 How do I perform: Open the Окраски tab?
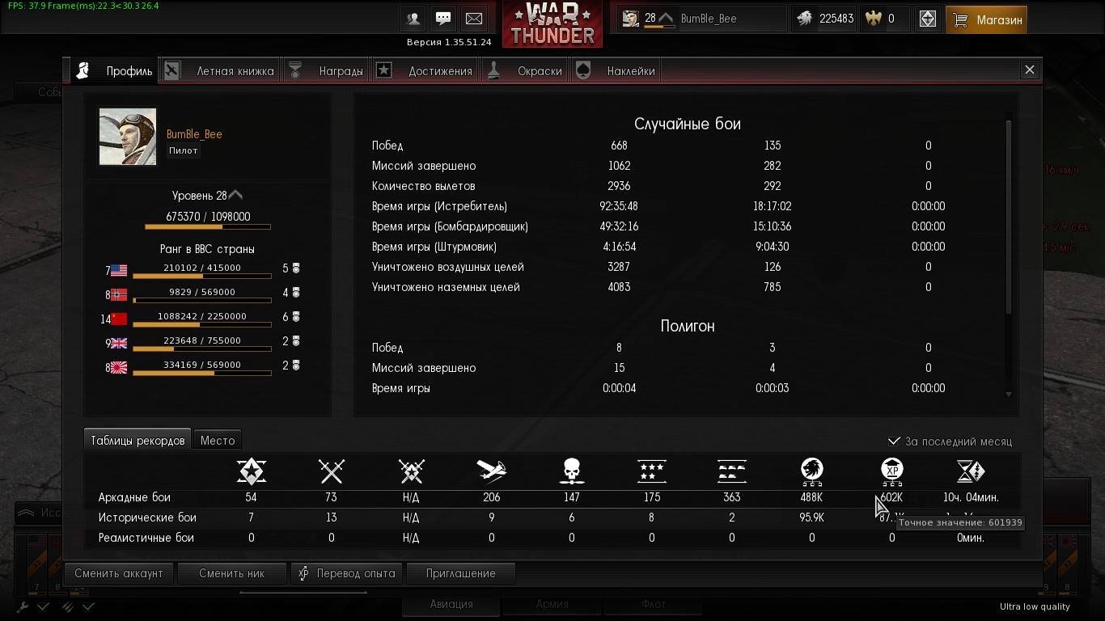pos(525,71)
